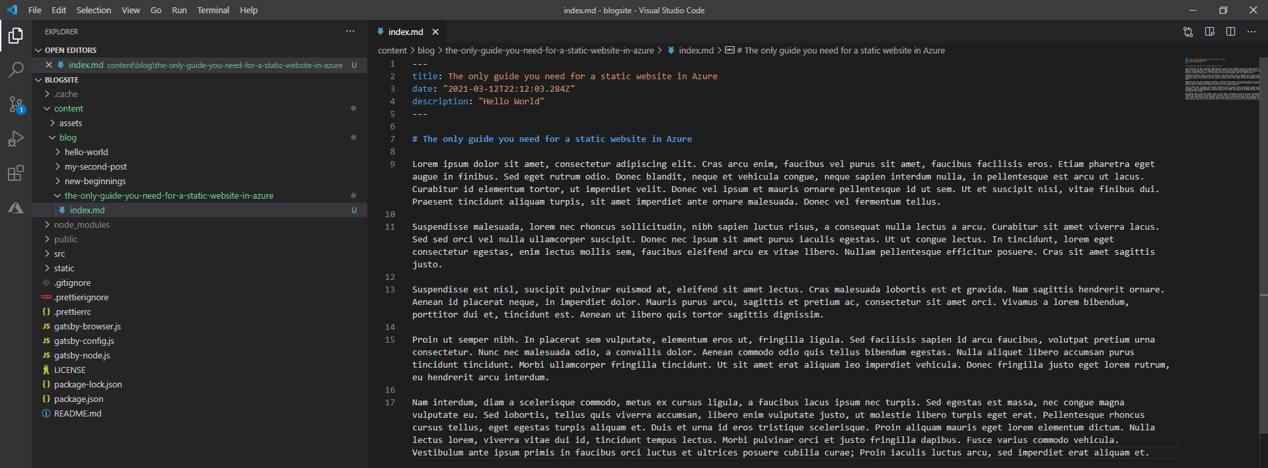Open the Run and Debug view
The height and width of the screenshot is (468, 1268).
[x=16, y=139]
